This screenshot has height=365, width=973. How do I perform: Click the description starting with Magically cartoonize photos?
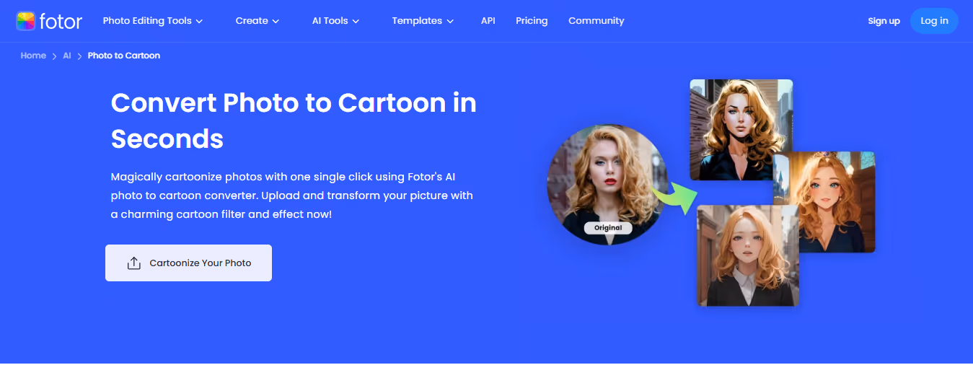(292, 195)
